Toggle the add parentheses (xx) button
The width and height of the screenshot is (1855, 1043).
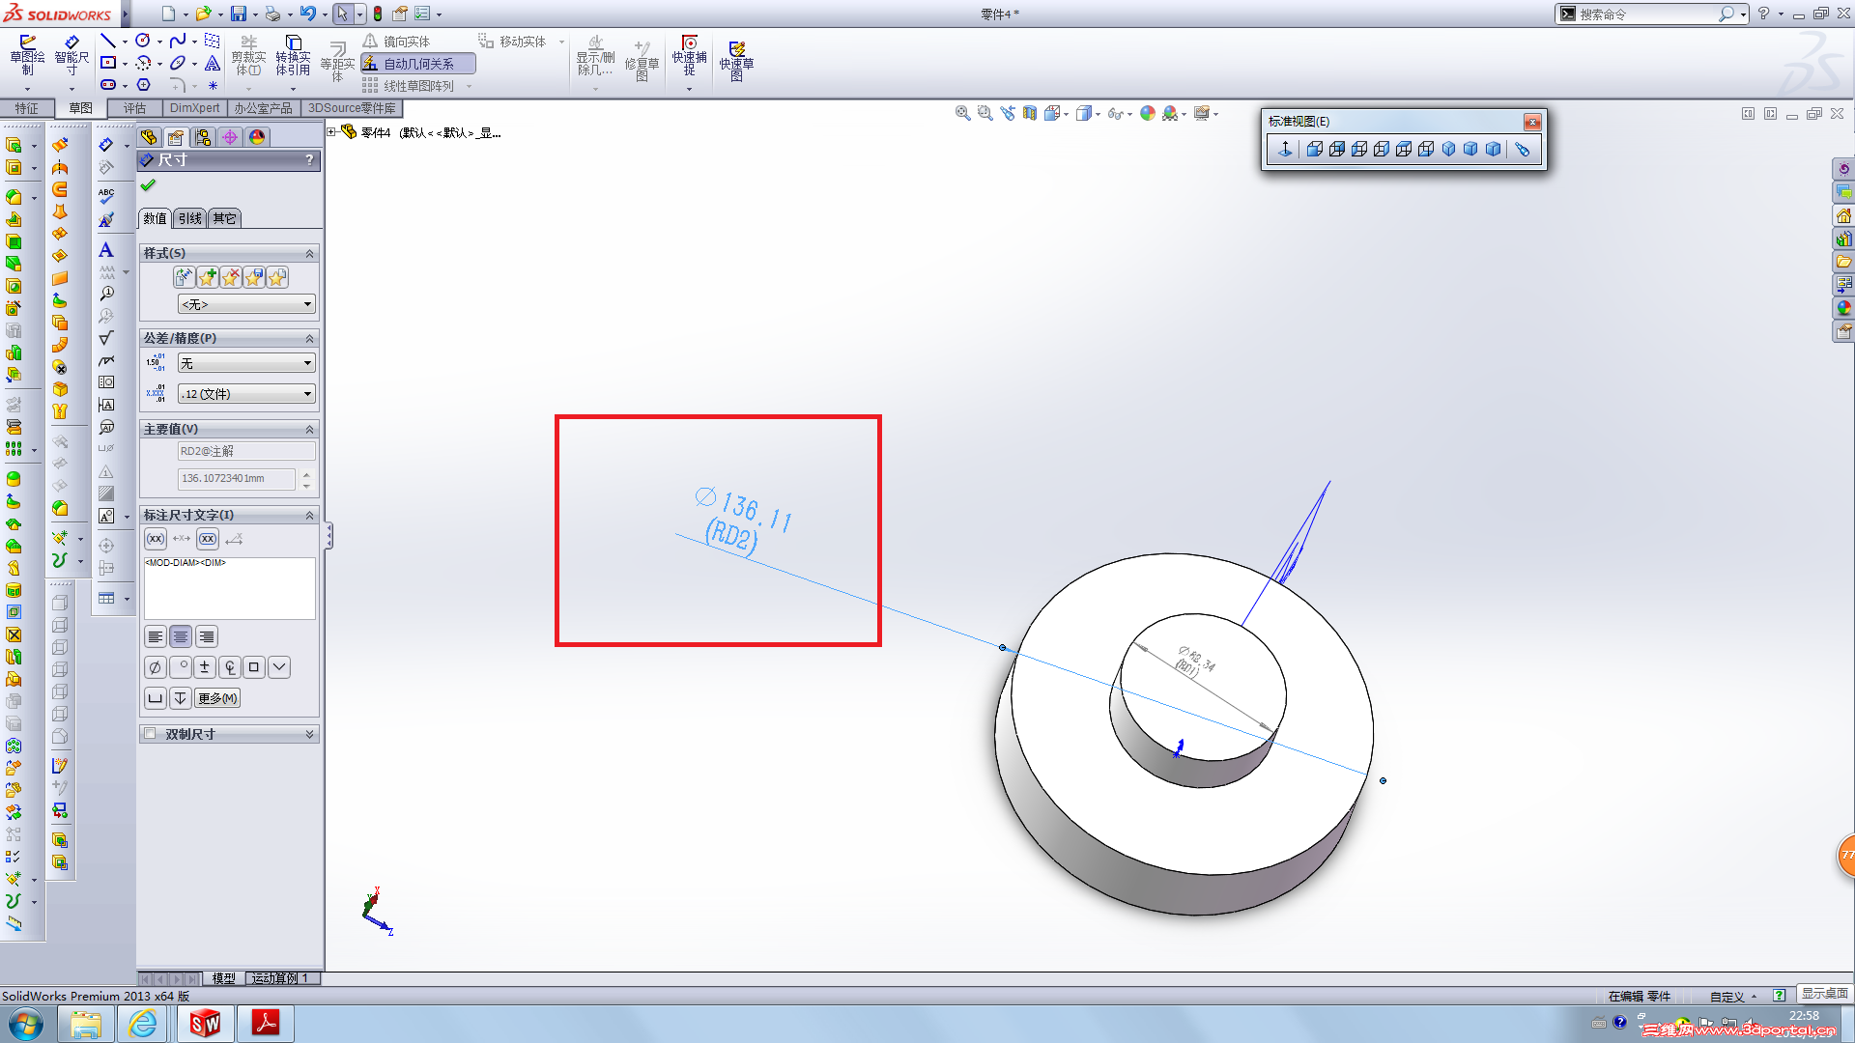(156, 539)
